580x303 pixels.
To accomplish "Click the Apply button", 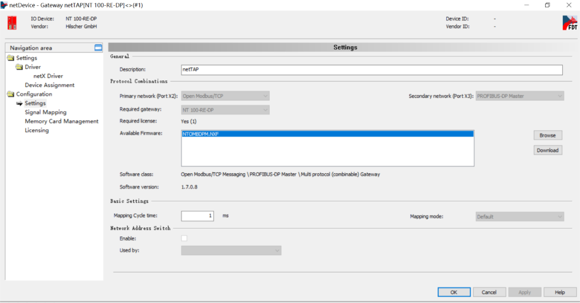I will [525, 292].
